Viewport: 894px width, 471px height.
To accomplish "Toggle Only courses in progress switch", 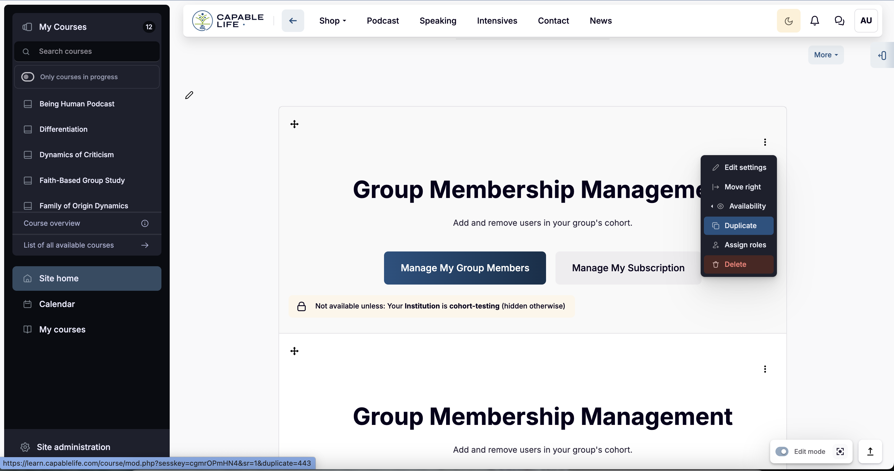I will [x=28, y=77].
